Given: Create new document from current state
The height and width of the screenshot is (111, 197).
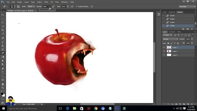Looking at the screenshot, I should click(x=183, y=29).
